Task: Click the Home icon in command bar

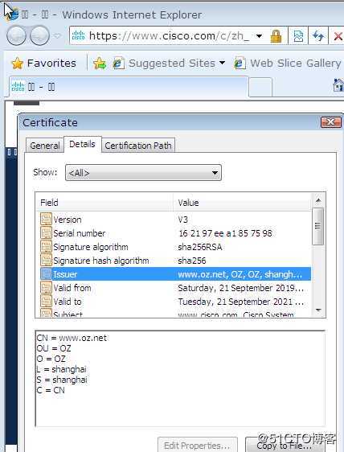Action: click(338, 85)
